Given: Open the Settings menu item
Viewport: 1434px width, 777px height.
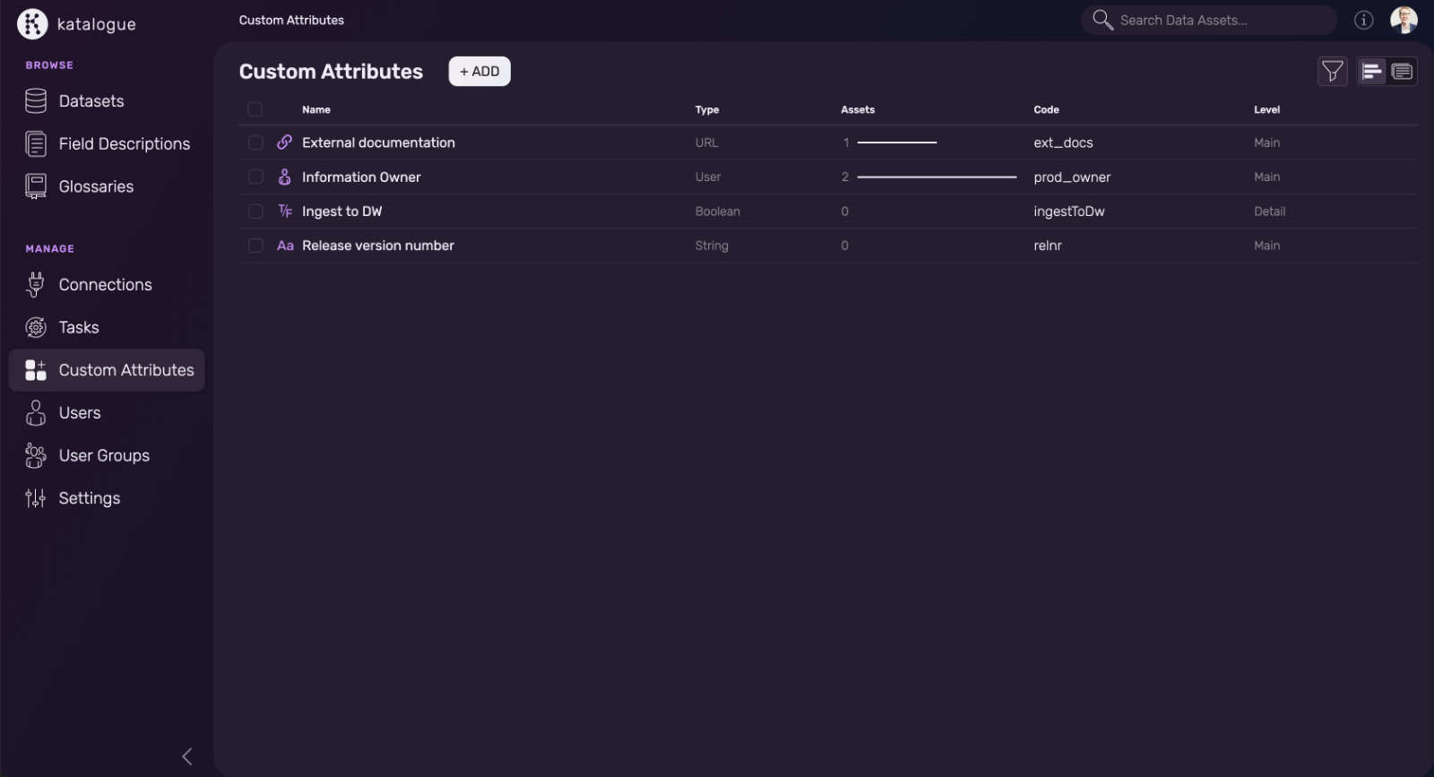Looking at the screenshot, I should click(107, 498).
